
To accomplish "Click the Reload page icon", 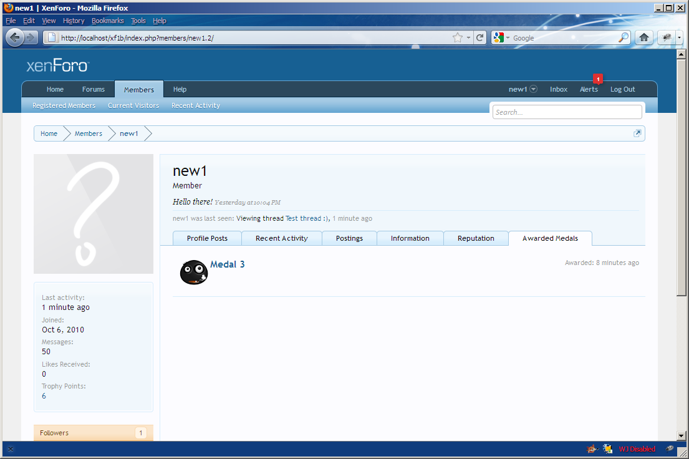I will point(480,37).
